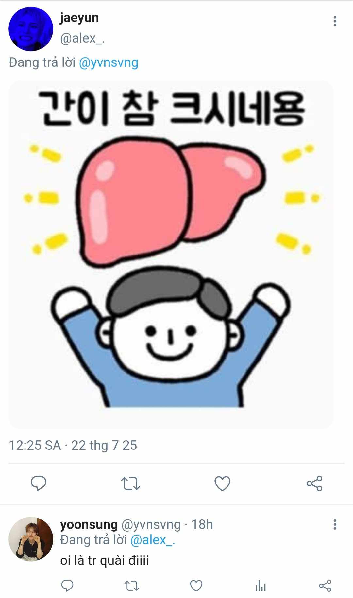Like jaeyun's tweet with the heart icon
This screenshot has width=353, height=598.
pyautogui.click(x=222, y=483)
